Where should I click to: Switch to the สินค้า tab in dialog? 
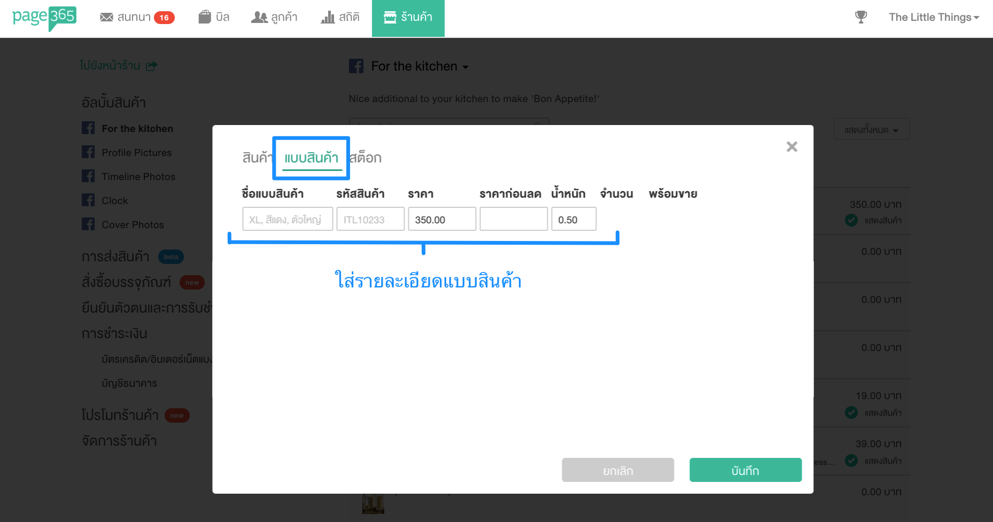pos(257,158)
